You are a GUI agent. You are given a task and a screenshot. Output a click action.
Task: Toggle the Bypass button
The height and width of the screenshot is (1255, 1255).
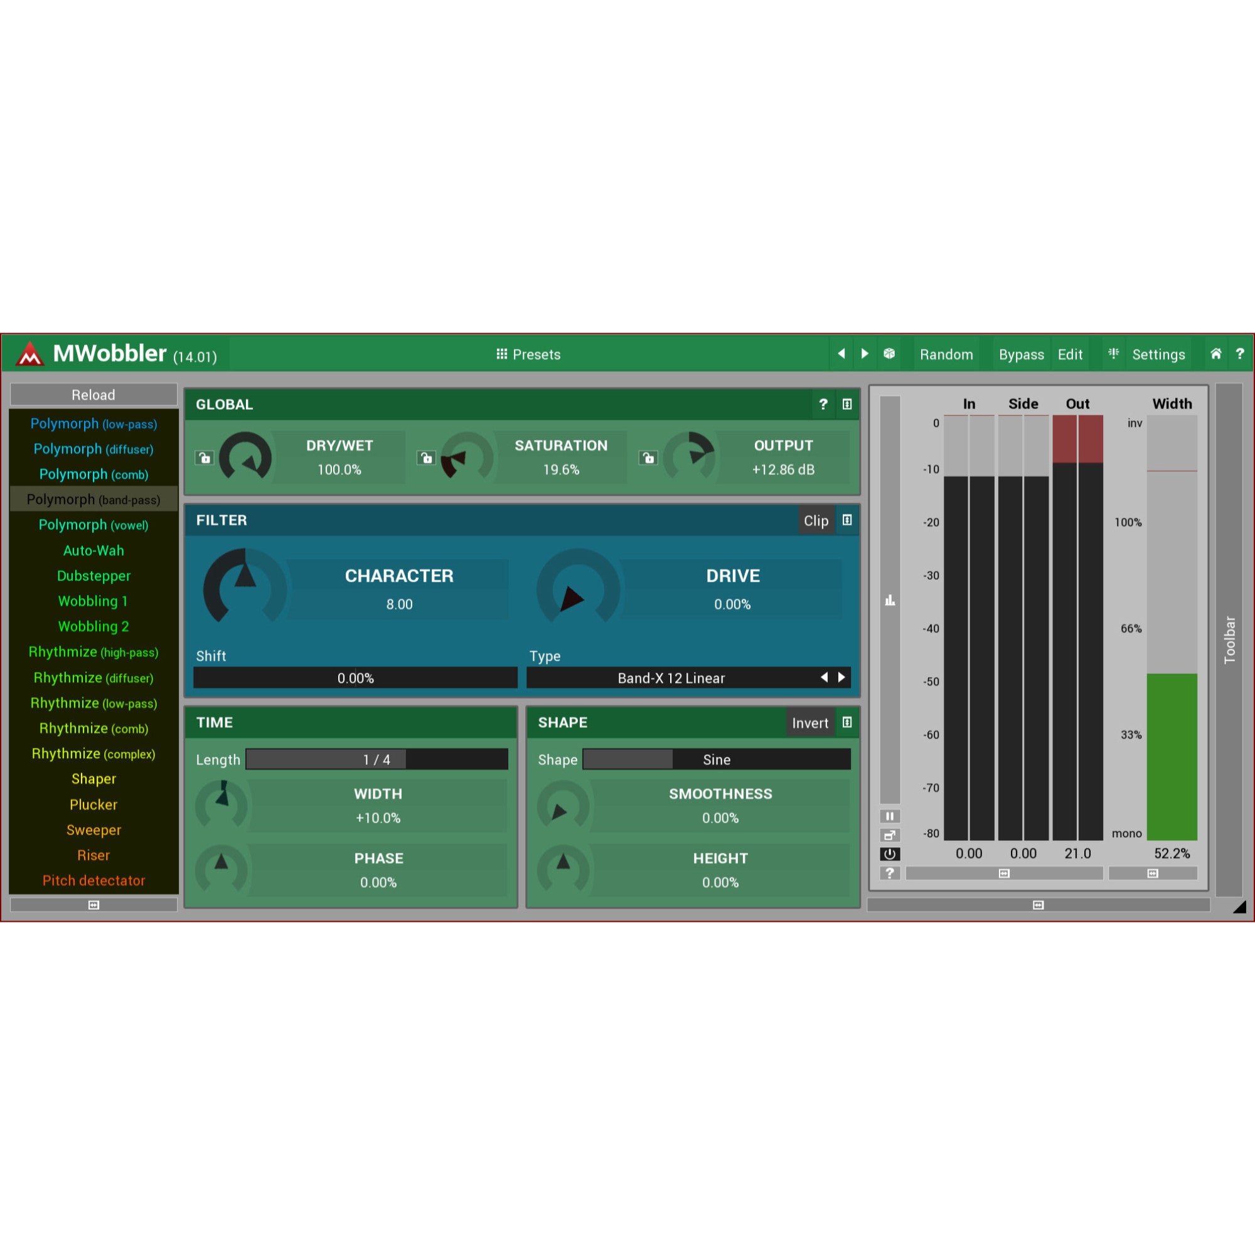(x=1021, y=355)
